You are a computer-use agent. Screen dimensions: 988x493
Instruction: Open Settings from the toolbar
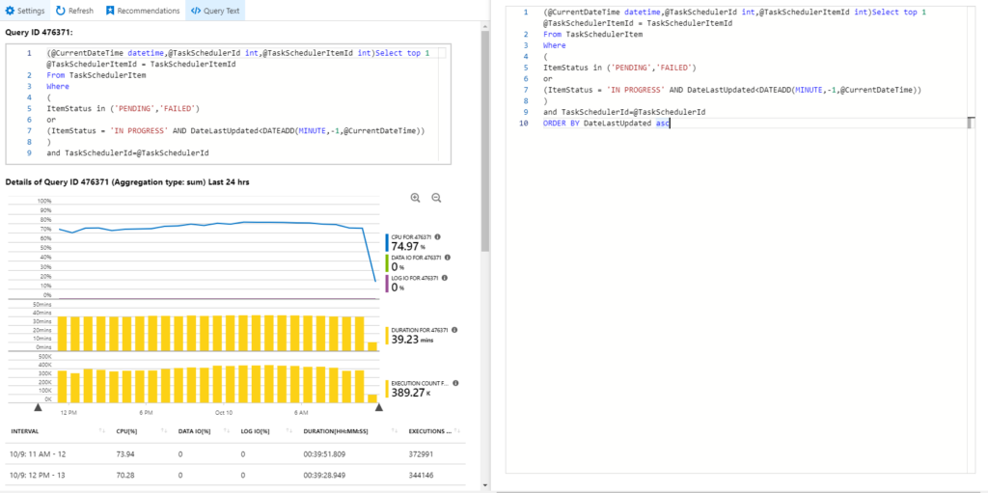click(x=24, y=11)
